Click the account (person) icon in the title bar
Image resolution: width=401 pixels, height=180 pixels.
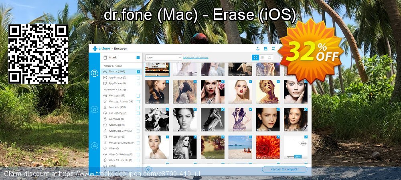[258, 49]
